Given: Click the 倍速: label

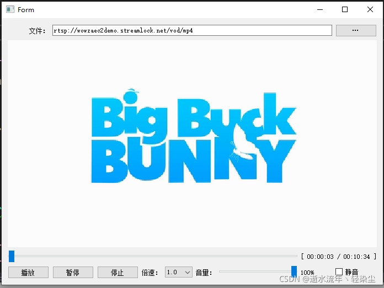Looking at the screenshot, I should click(x=150, y=273).
